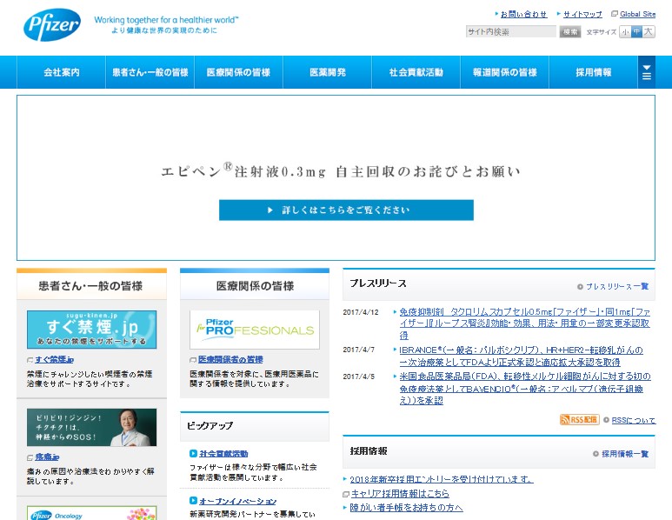
Task: Open the 医療関係者の皆様 text link
Action: tap(230, 360)
